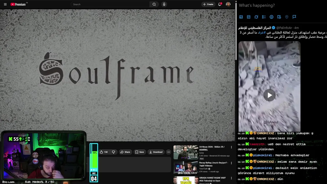Download the video

tap(156, 152)
